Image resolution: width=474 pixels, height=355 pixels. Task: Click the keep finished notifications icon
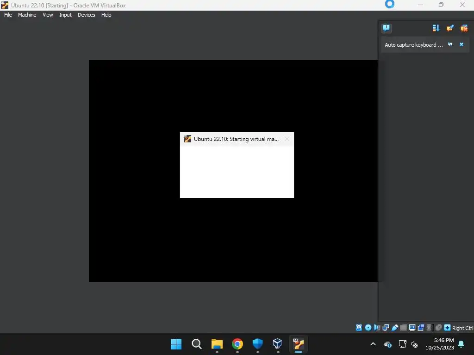tap(450, 28)
